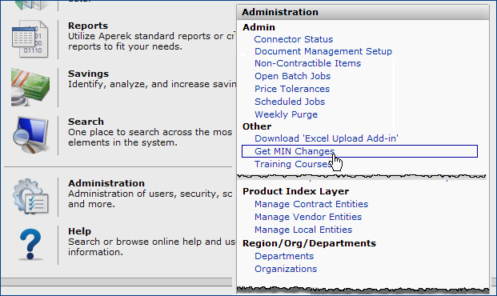The height and width of the screenshot is (296, 497).
Task: Click the Savings money stack icon
Action: point(30,87)
